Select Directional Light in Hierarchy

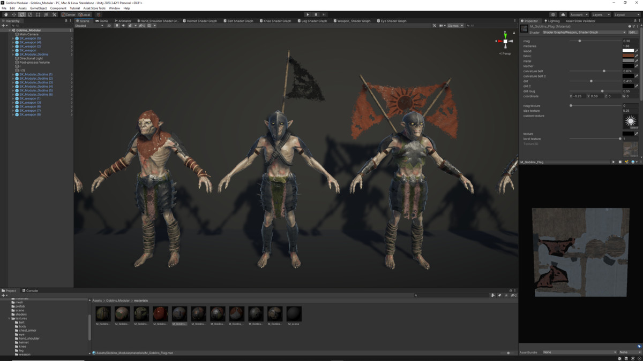click(x=31, y=58)
